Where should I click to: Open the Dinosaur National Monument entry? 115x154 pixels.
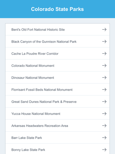[57, 78]
